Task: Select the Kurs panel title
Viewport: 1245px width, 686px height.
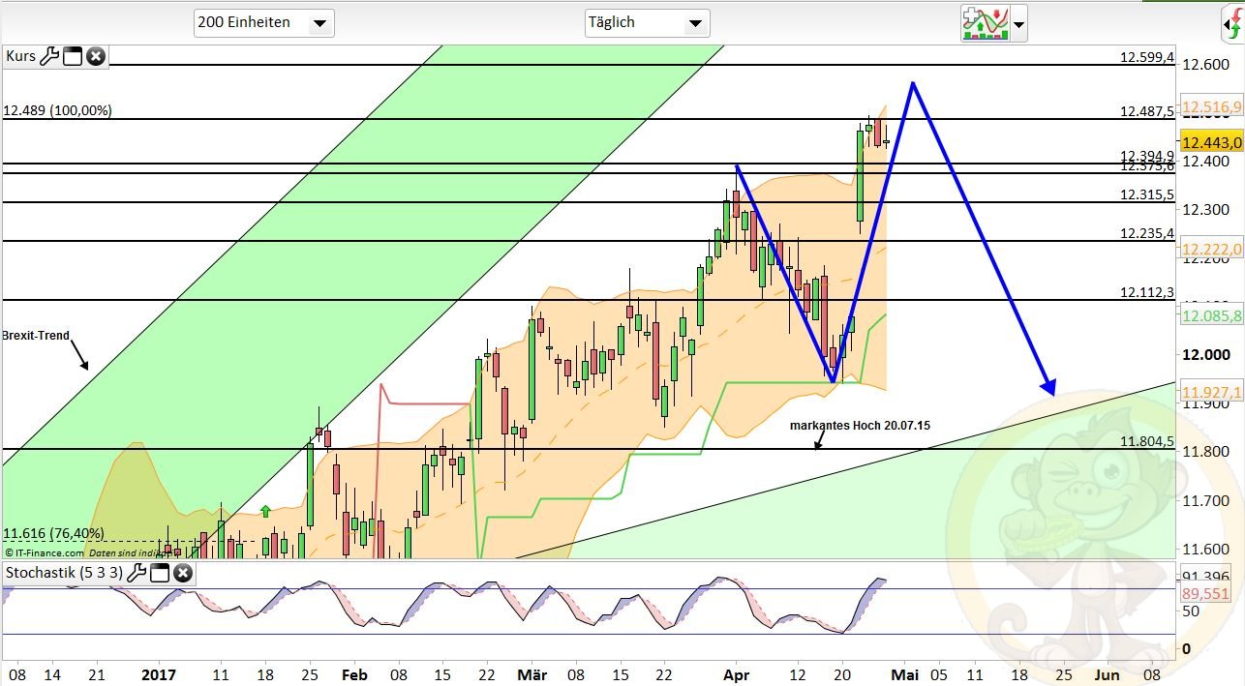Action: (x=19, y=56)
